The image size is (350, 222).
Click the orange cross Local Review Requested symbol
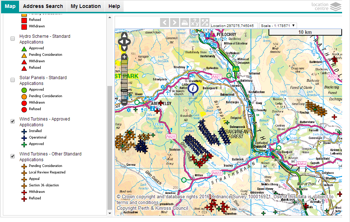(x=24, y=173)
